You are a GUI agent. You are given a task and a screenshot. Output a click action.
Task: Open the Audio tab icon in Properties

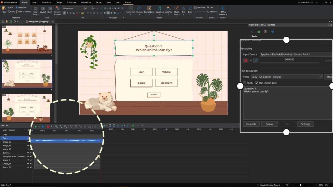(x=273, y=32)
